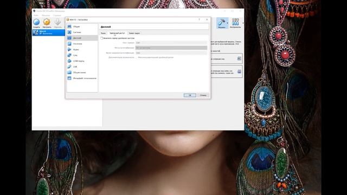Switch to the Экран (Screen) tab
Image resolution: width=347 pixels, height=195 pixels.
[x=103, y=33]
